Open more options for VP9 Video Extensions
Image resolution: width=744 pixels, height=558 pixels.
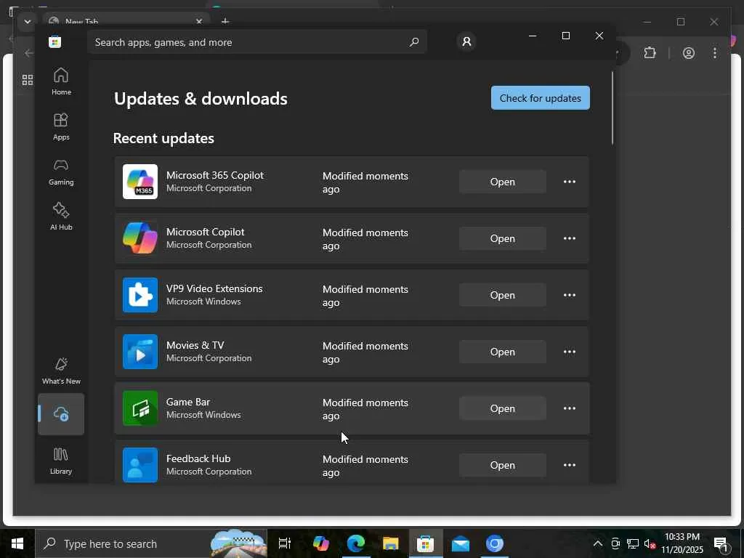tap(570, 295)
